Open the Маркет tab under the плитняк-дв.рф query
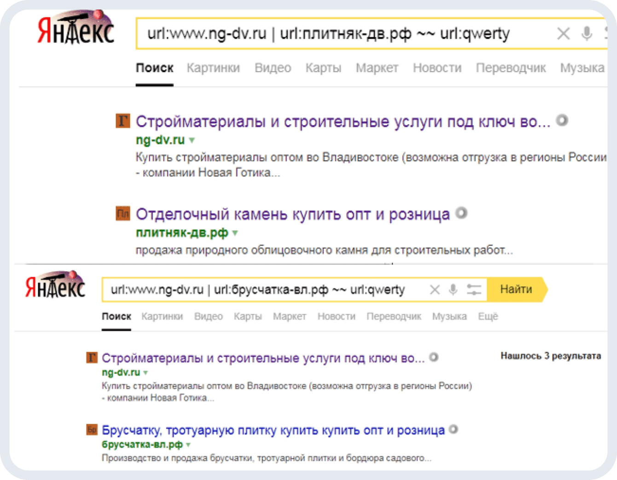 pyautogui.click(x=377, y=68)
